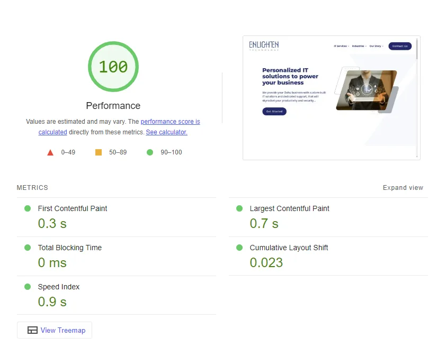
Task: Click the orange square 50–89 legend icon
Action: [99, 152]
